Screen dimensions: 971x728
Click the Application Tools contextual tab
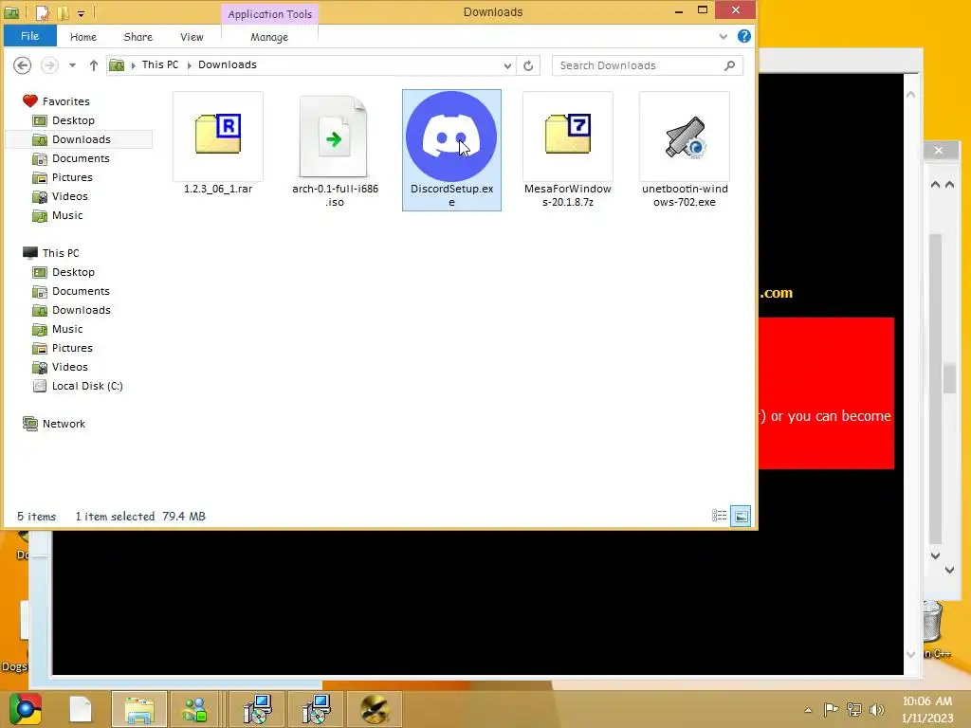point(269,13)
